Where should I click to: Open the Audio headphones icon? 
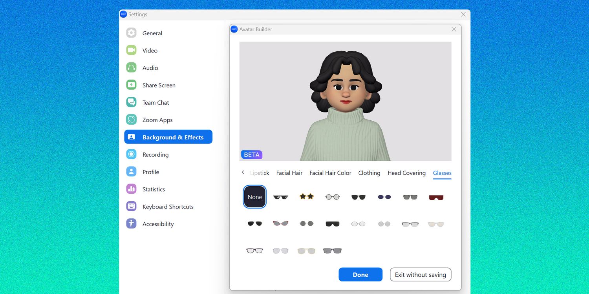pyautogui.click(x=131, y=68)
